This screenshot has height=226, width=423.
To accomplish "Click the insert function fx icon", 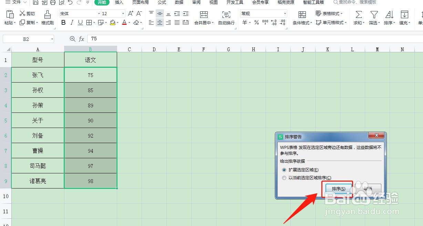I will coord(82,39).
